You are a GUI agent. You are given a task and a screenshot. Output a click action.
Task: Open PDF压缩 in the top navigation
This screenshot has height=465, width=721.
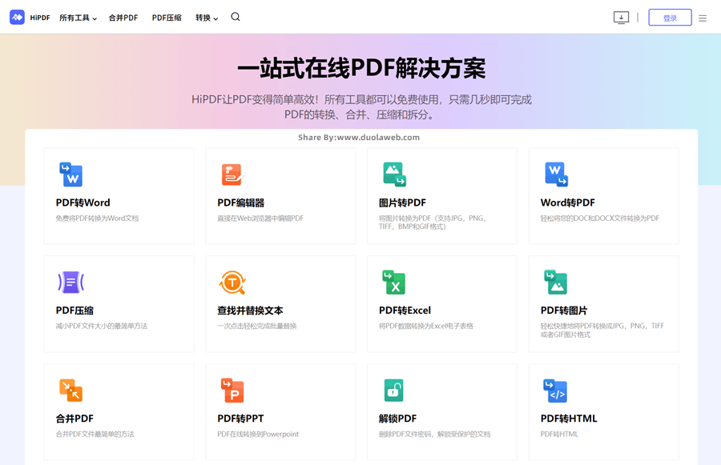coord(167,18)
